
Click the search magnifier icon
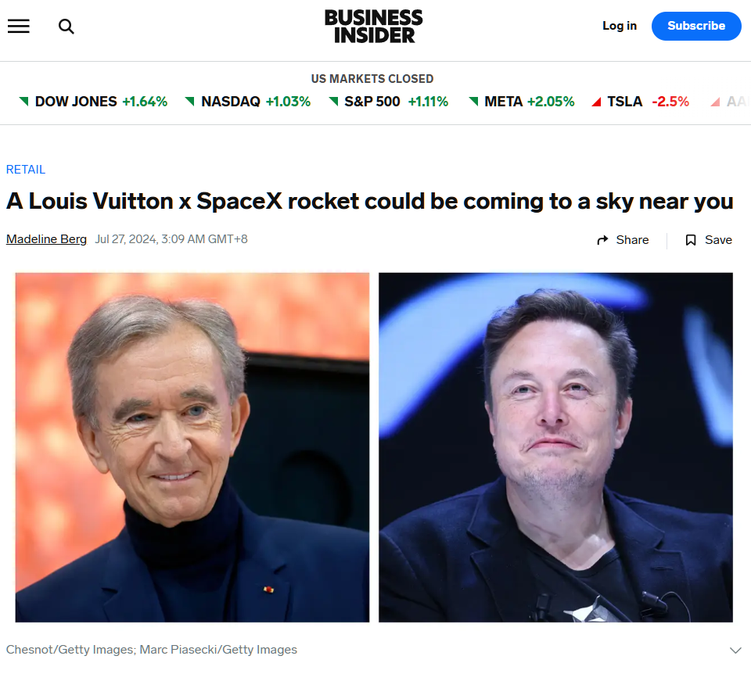coord(66,27)
